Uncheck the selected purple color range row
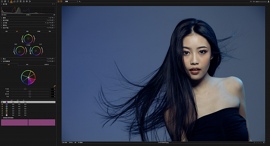Screen dimensions: 270x146 click(x=2, y=102)
